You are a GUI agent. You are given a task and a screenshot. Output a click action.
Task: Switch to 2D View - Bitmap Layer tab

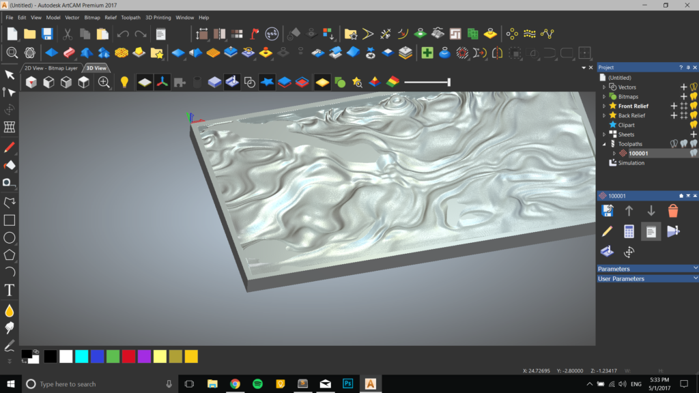[51, 68]
